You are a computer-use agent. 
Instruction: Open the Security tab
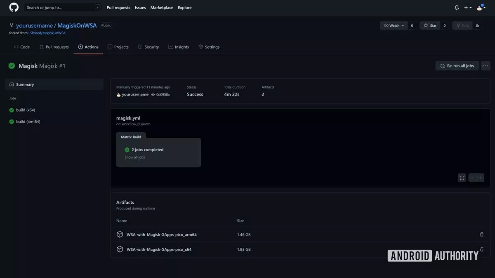(148, 47)
